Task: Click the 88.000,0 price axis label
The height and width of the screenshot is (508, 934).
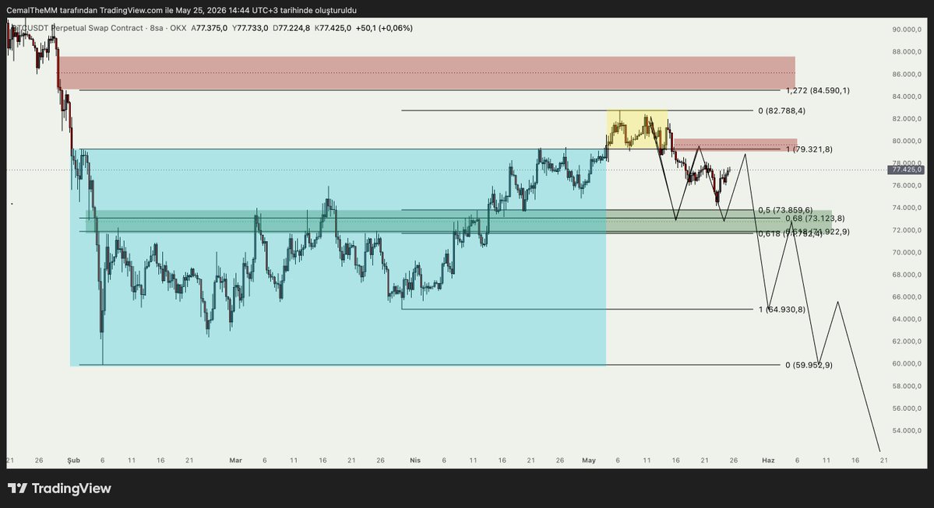Action: [x=907, y=52]
